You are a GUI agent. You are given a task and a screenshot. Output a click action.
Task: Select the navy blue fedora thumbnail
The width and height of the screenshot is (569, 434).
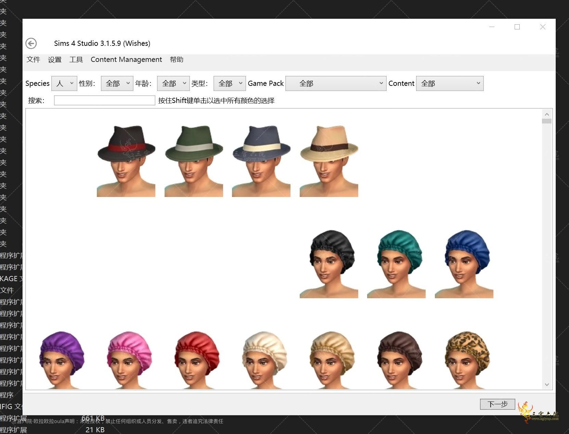261,161
